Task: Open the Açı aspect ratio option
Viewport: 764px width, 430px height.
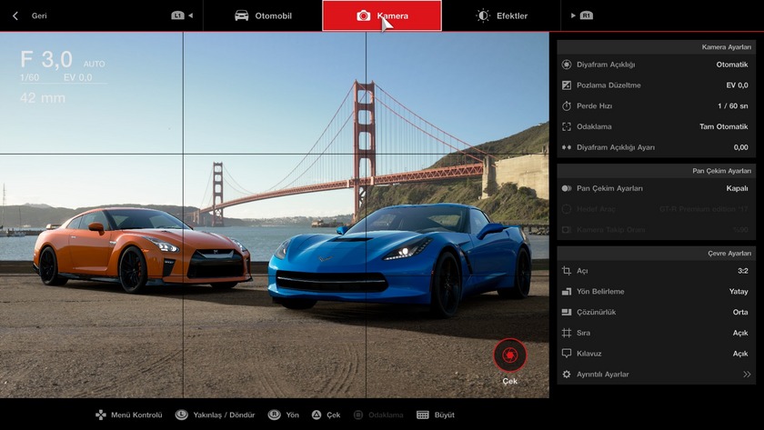Action: [x=656, y=271]
